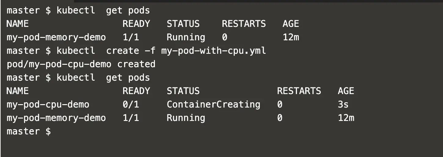Click the first 'kubectl get pods' command
This screenshot has height=157, width=443.
click(x=103, y=11)
